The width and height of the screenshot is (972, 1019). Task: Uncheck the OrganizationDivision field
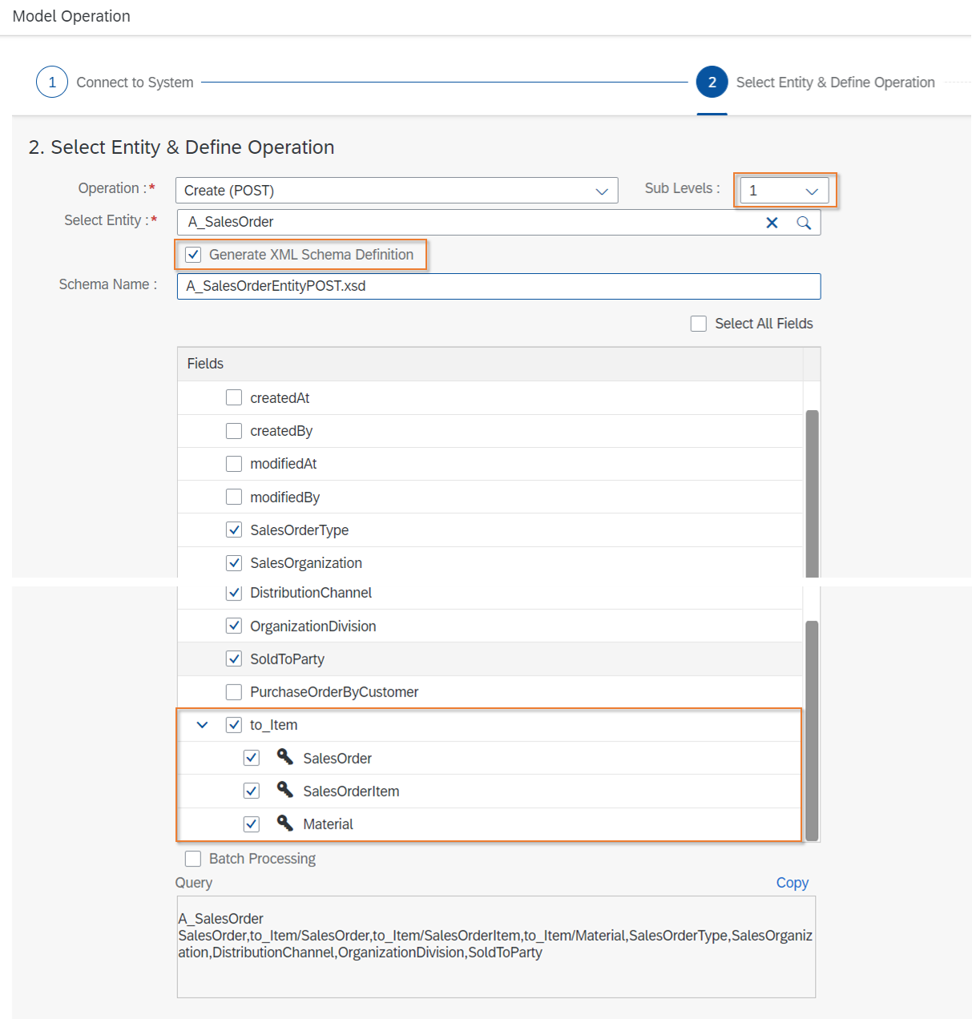tap(234, 626)
